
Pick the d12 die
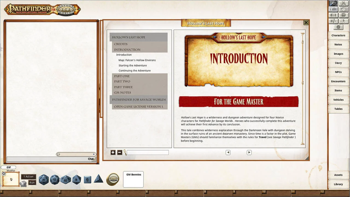(x=54, y=180)
